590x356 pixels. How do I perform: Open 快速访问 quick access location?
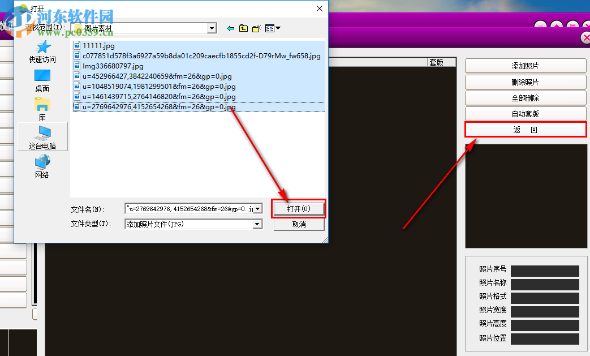[42, 52]
